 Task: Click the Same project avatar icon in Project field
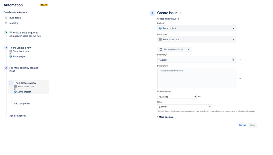pyautogui.click(x=160, y=28)
